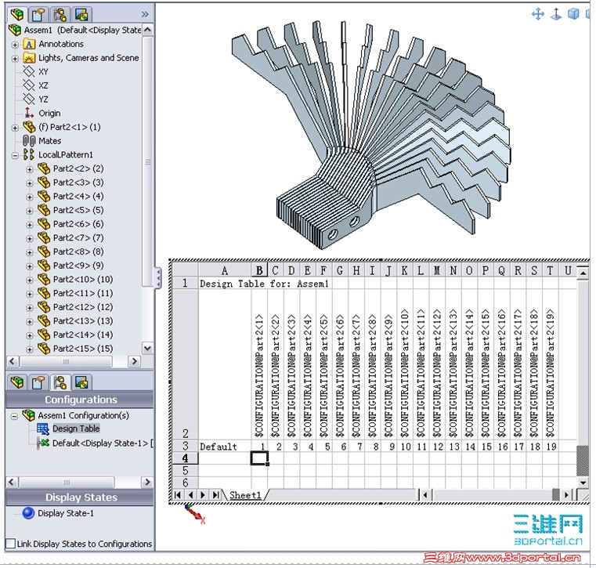Expand the panel tabs chevron
Viewport: 596px width, 568px height.
(x=145, y=14)
